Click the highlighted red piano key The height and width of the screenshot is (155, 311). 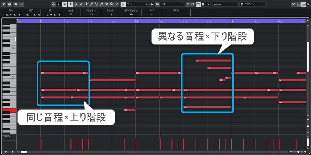click(9, 110)
